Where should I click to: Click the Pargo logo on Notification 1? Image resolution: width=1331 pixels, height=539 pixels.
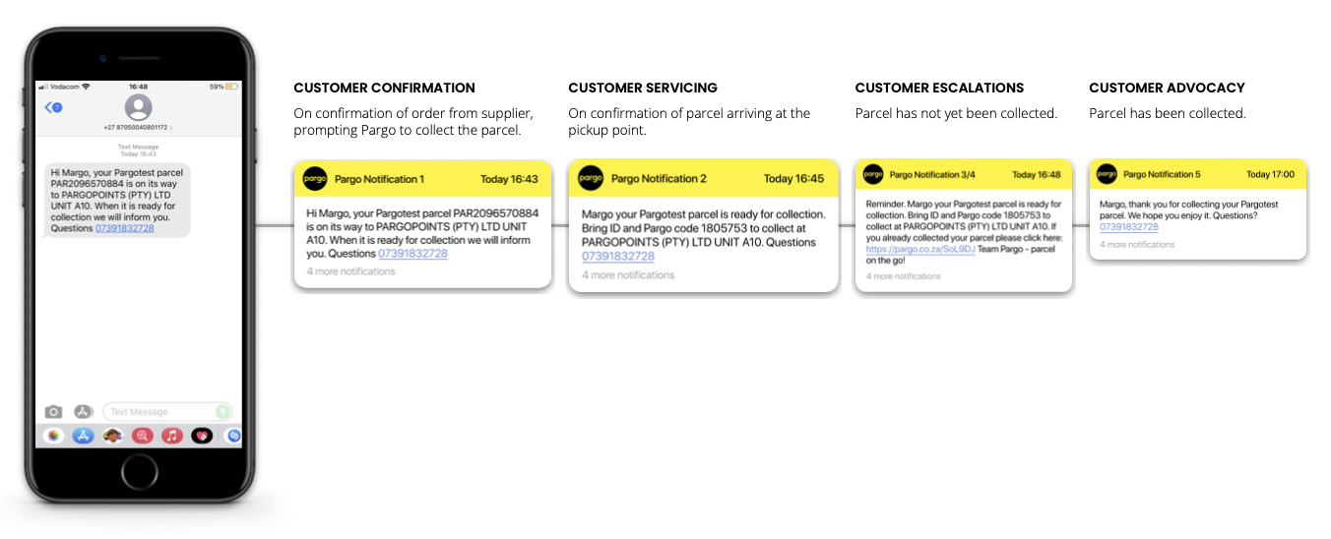click(315, 179)
